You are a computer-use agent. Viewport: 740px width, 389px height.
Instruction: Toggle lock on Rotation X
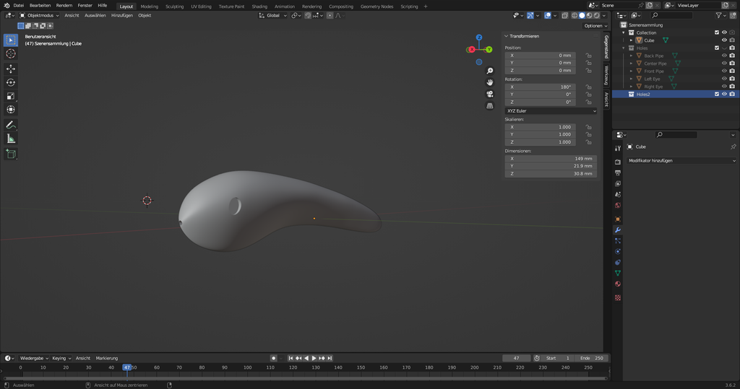(x=589, y=87)
